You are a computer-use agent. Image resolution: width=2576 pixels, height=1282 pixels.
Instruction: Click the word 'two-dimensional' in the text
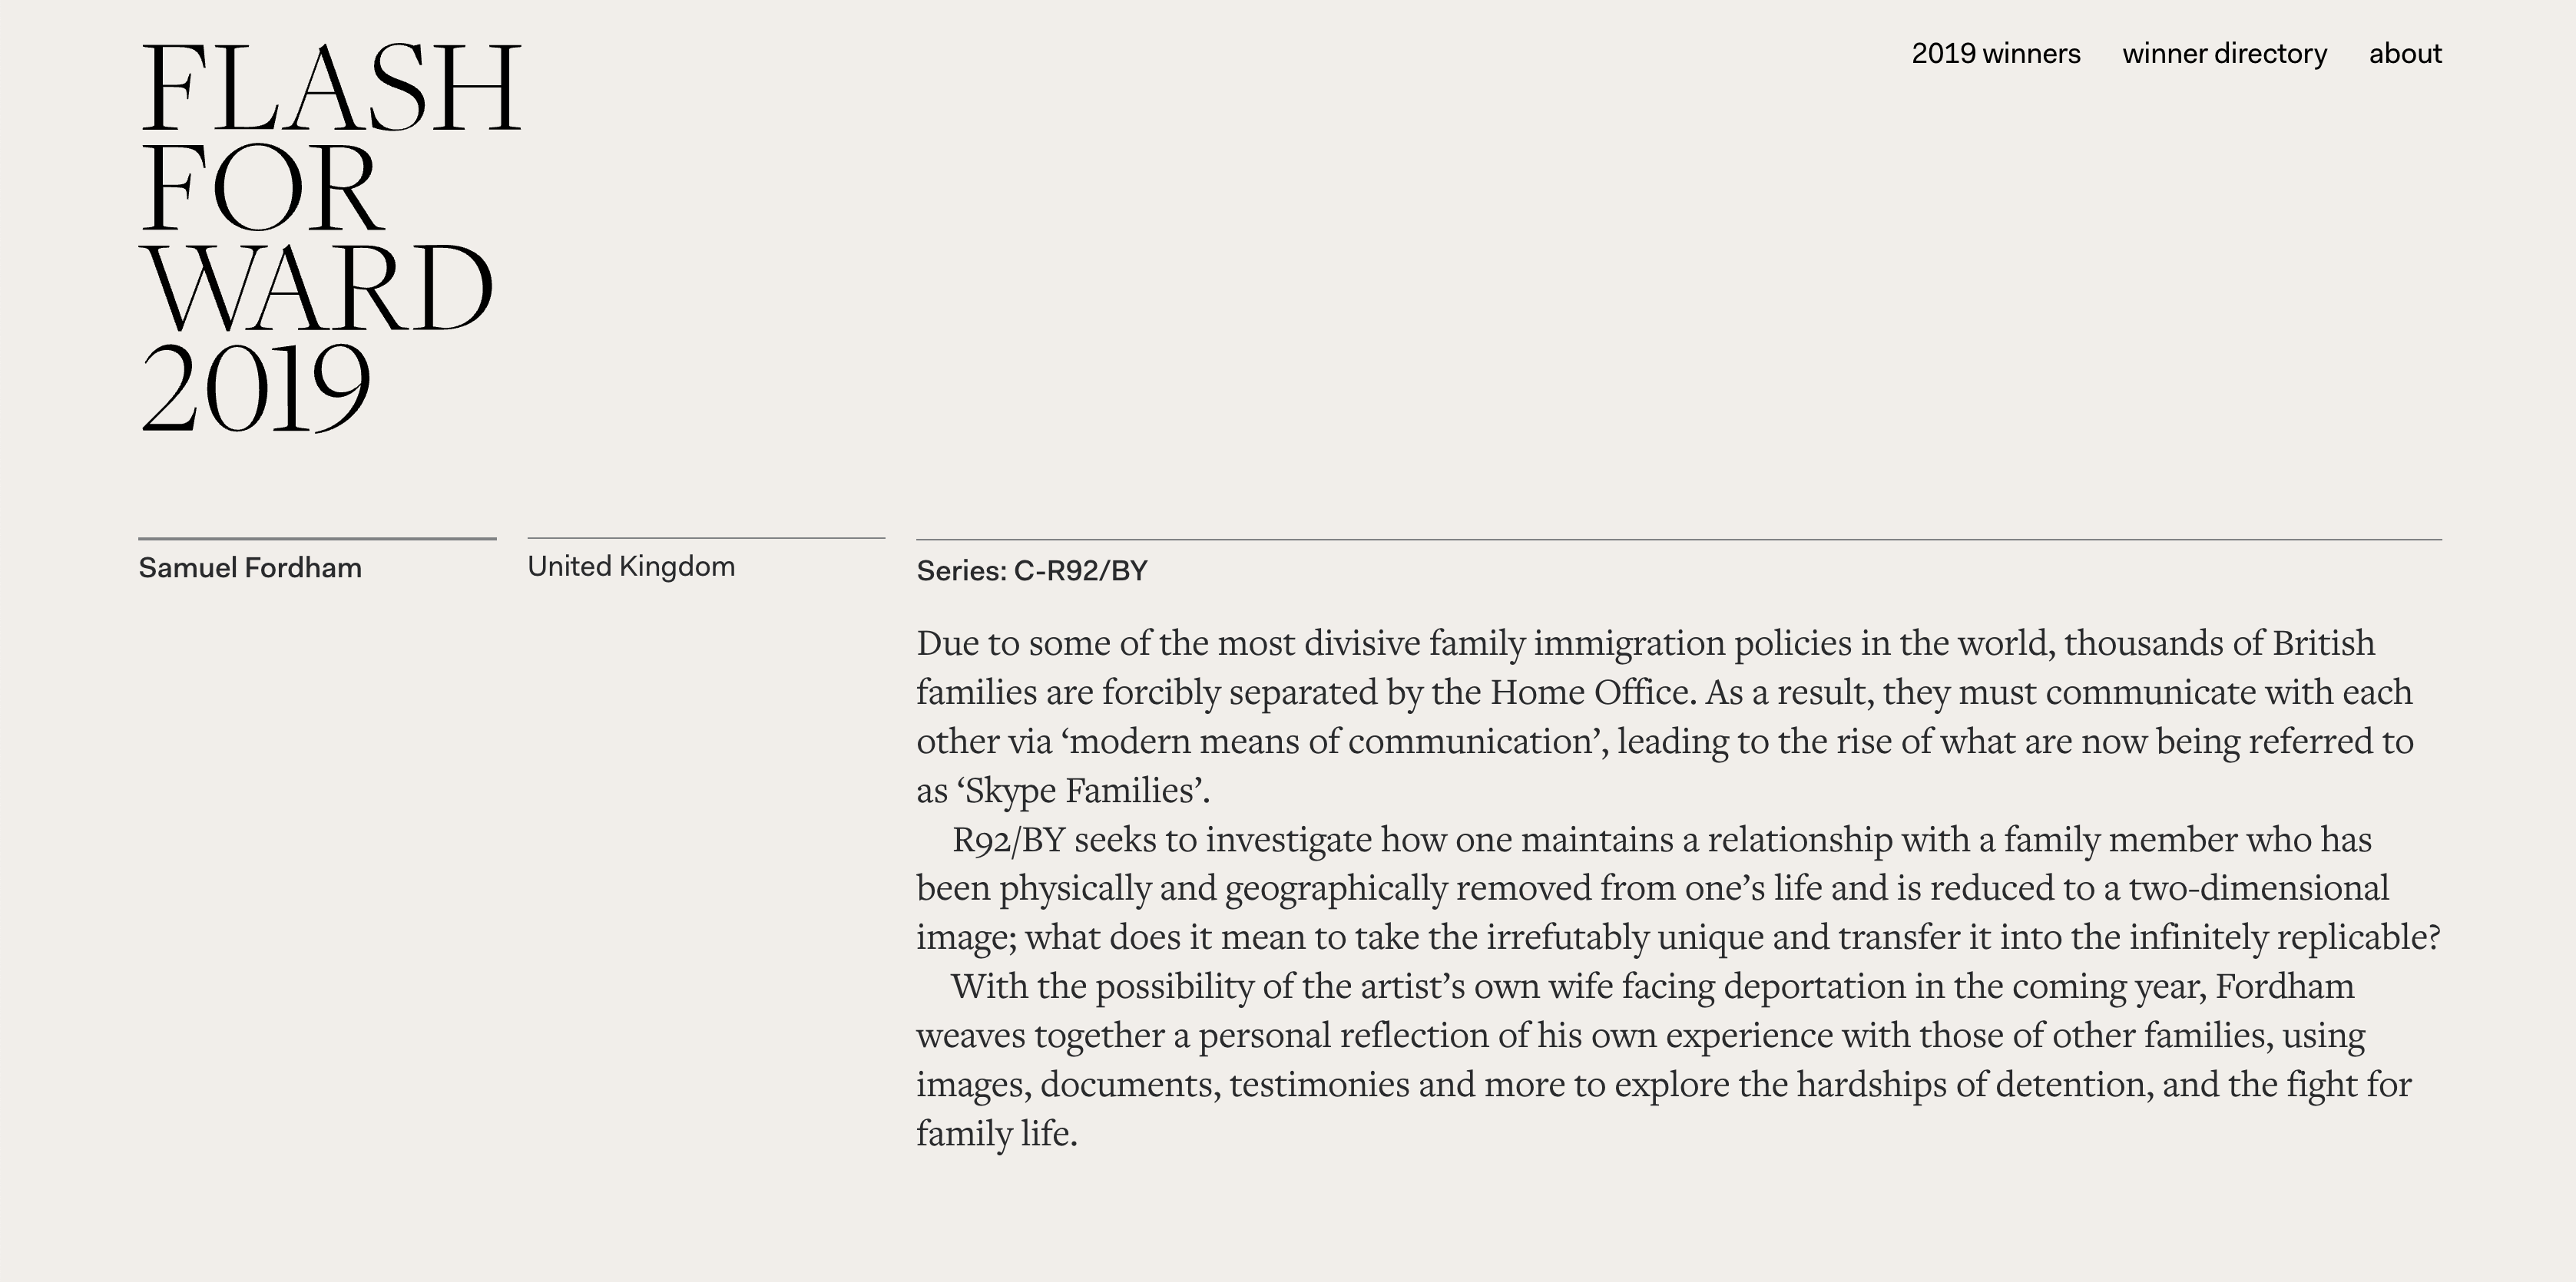[2258, 887]
